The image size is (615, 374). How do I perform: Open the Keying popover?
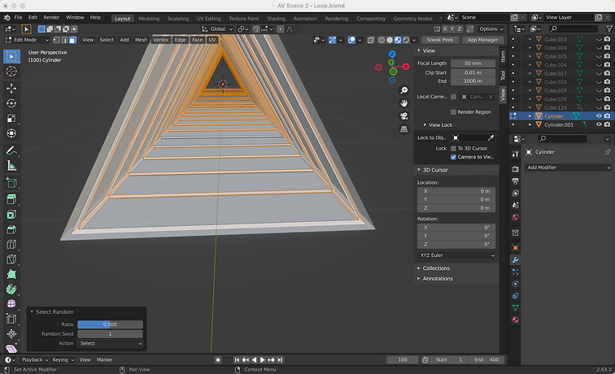tap(63, 360)
